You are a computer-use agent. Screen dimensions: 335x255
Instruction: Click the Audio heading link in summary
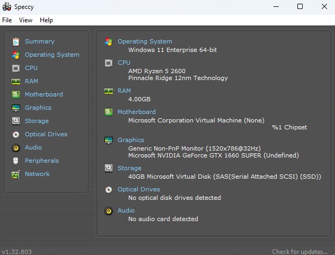tap(126, 210)
